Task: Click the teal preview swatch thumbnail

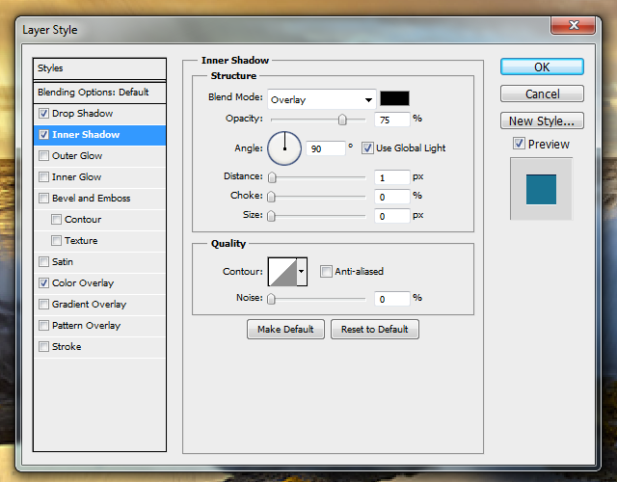Action: click(x=541, y=189)
